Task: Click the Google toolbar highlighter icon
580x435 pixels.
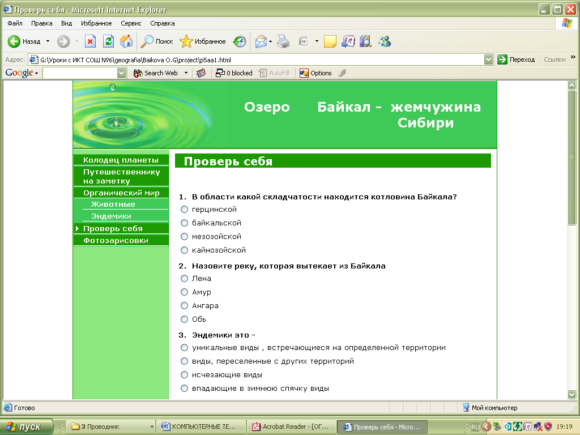Action: [x=342, y=73]
